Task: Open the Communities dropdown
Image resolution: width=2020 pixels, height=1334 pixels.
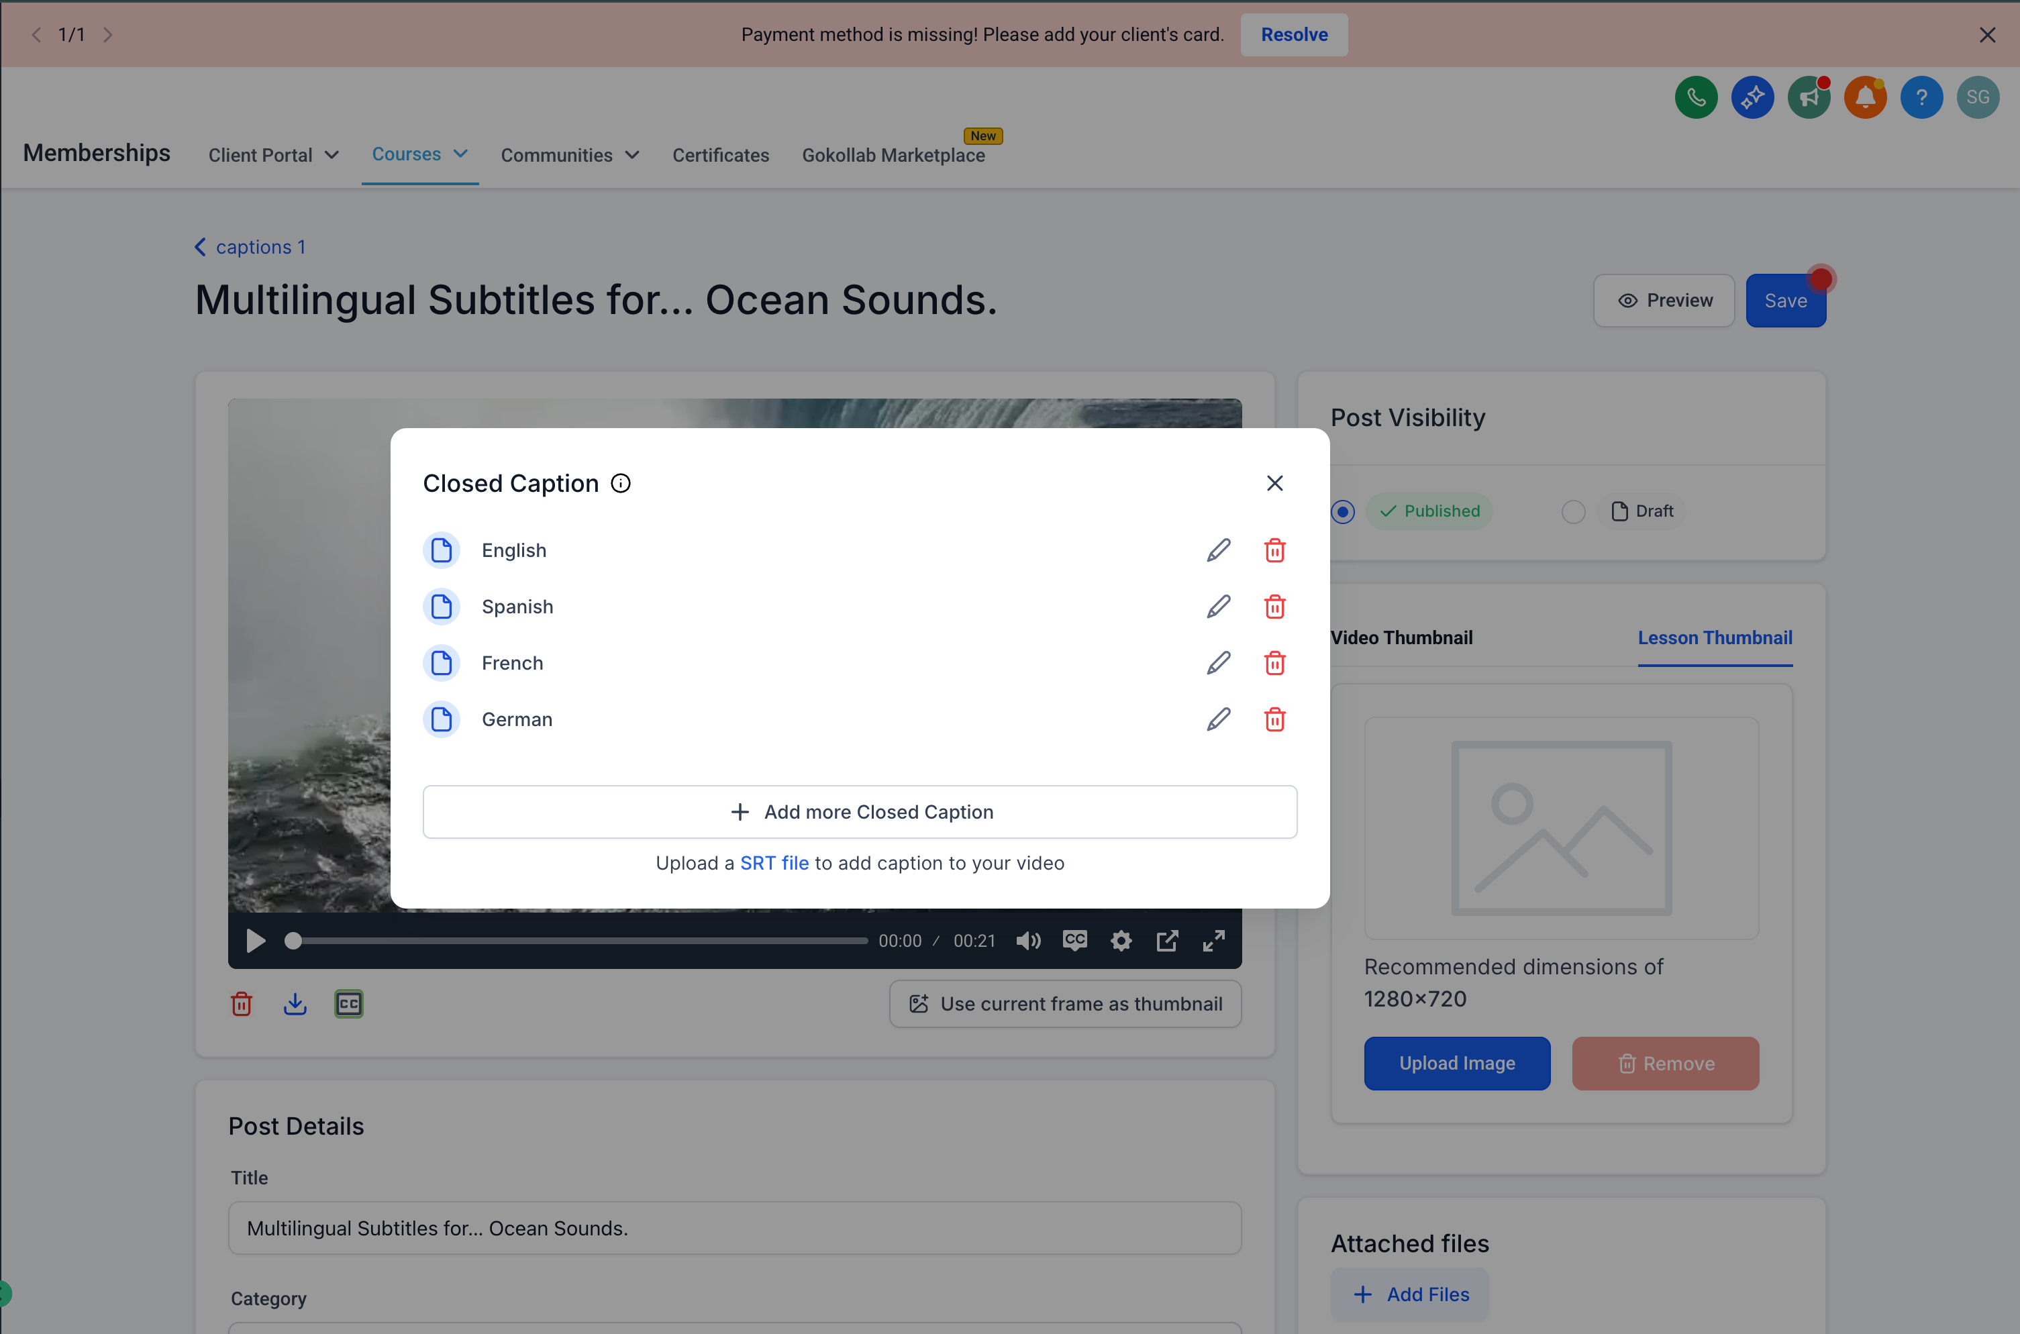Action: [569, 155]
